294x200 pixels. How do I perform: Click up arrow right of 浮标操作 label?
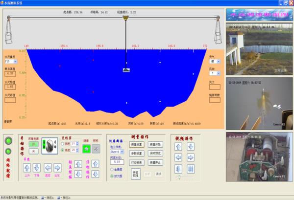(96, 164)
